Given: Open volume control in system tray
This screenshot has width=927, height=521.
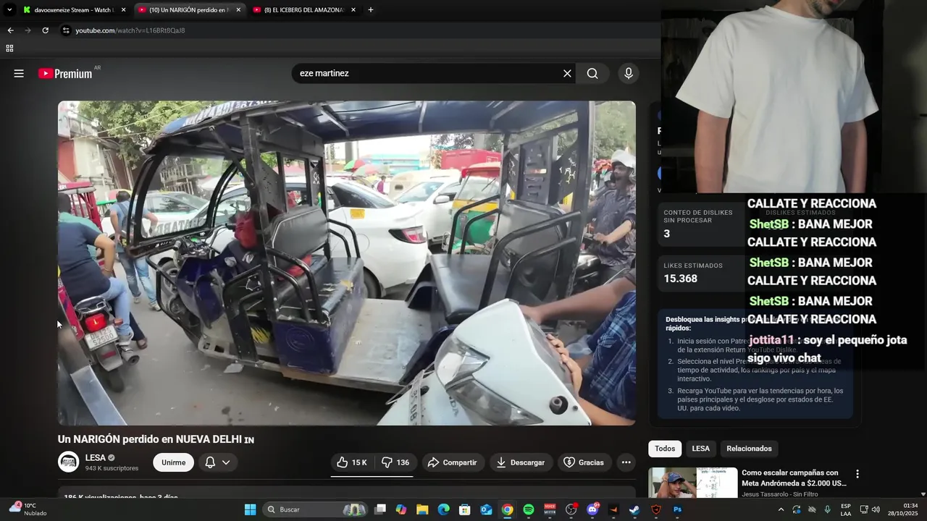Looking at the screenshot, I should [876, 509].
